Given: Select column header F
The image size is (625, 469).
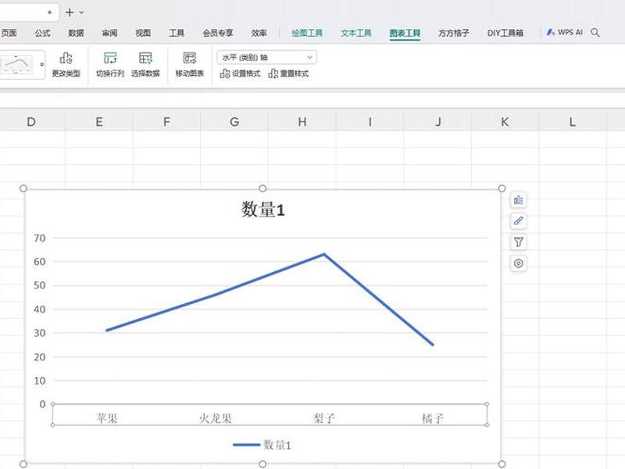Looking at the screenshot, I should 166,122.
